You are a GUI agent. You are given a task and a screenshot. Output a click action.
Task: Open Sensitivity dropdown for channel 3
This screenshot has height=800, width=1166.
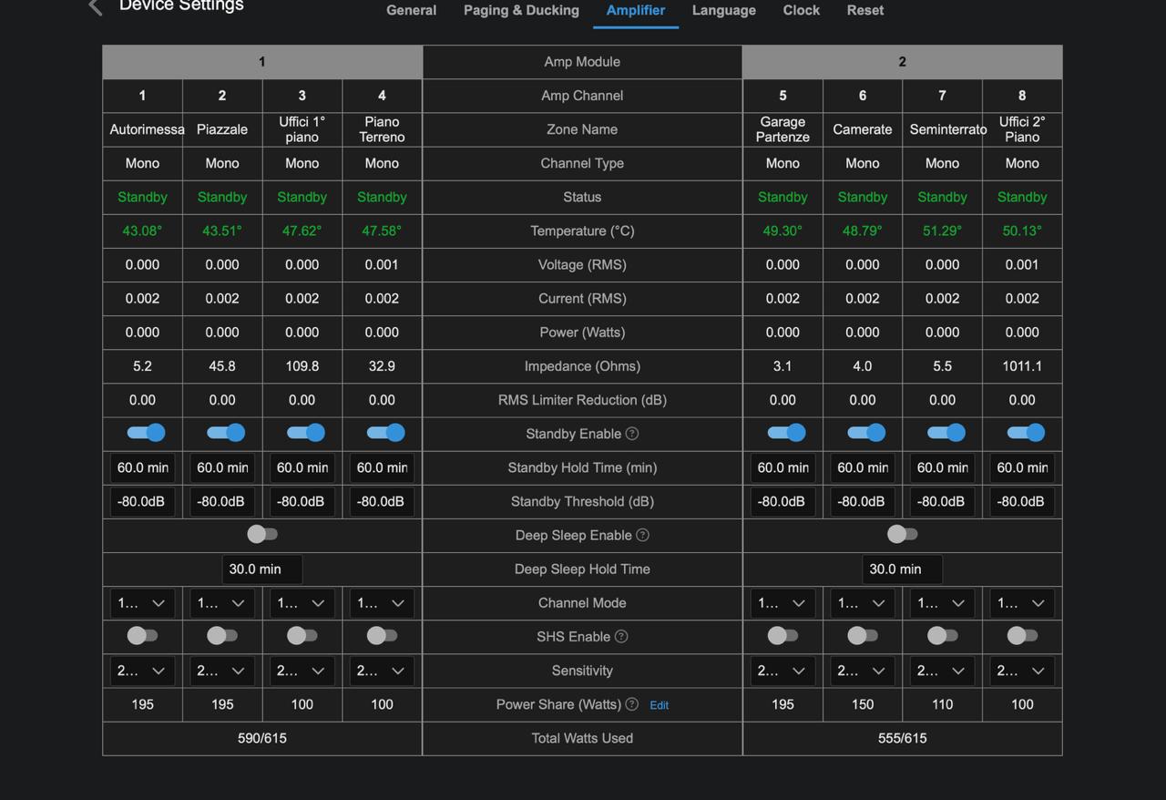point(302,671)
